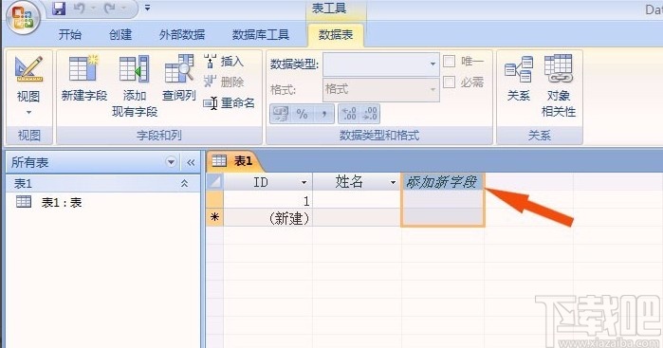The width and height of the screenshot is (663, 348).
Task: Switch to the 数据库工具 ribbon tab
Action: point(261,35)
